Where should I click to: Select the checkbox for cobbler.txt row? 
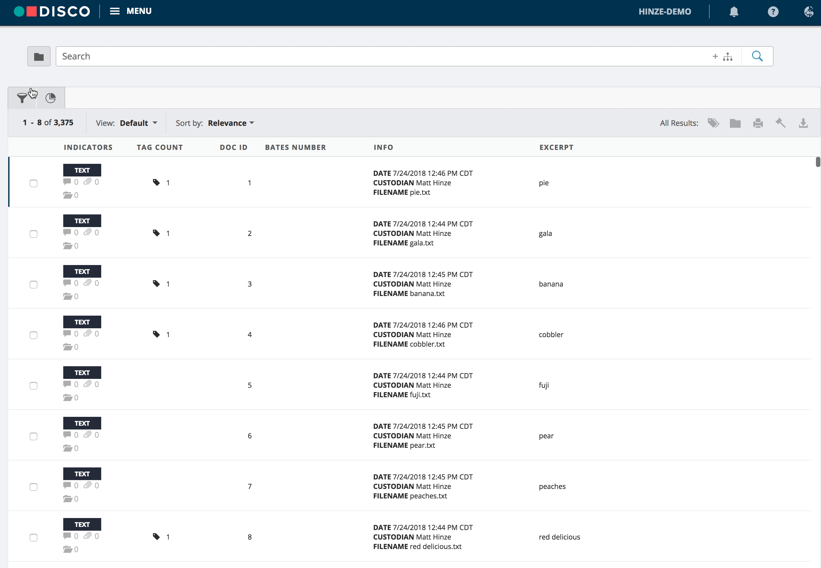(34, 335)
